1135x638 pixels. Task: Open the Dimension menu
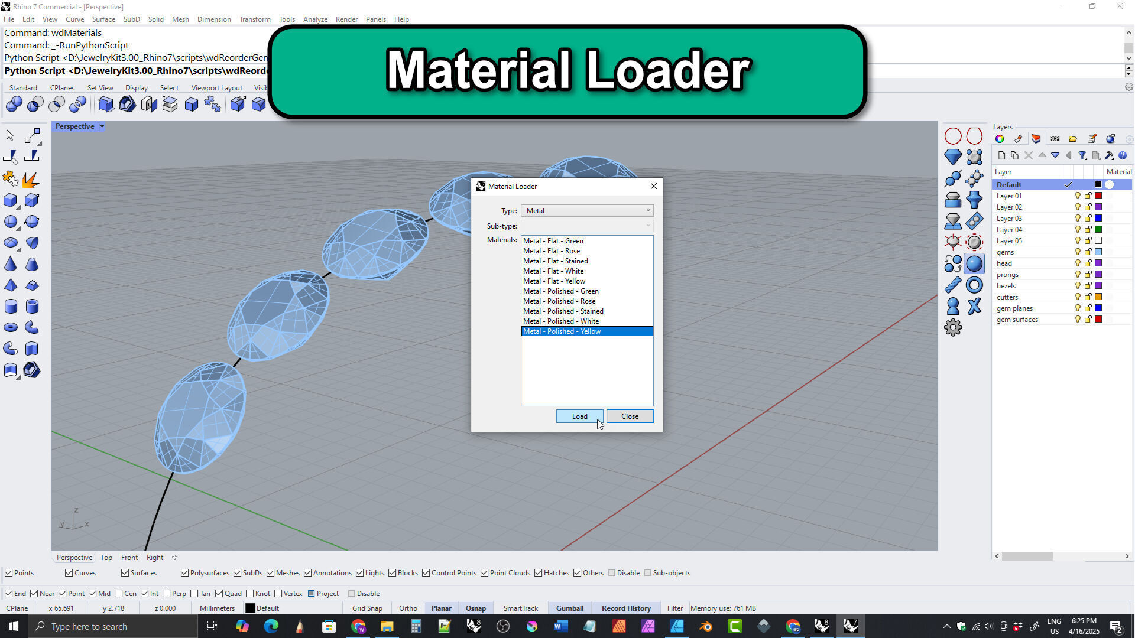(x=213, y=19)
